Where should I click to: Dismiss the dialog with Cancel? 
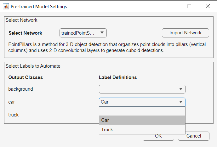coord(193,136)
